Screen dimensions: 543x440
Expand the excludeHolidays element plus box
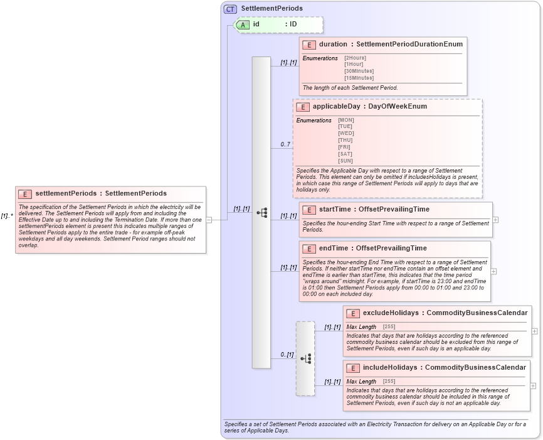click(534, 331)
